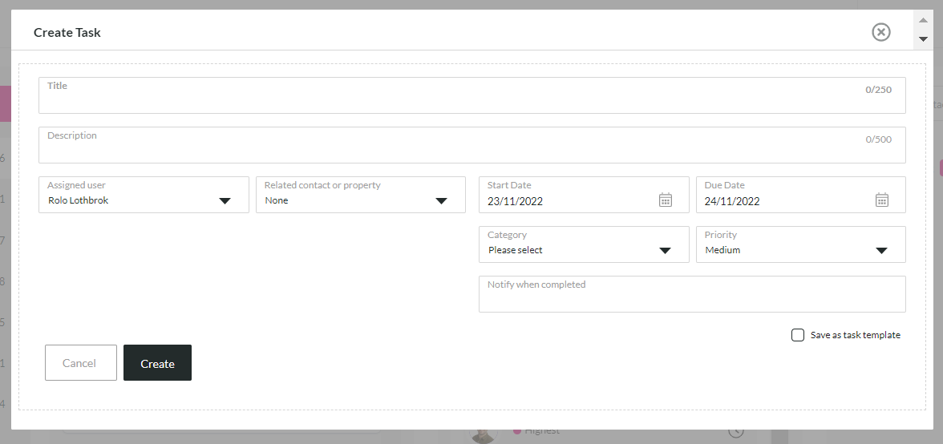Click the scrollbar up arrow
The image size is (943, 444).
(922, 19)
